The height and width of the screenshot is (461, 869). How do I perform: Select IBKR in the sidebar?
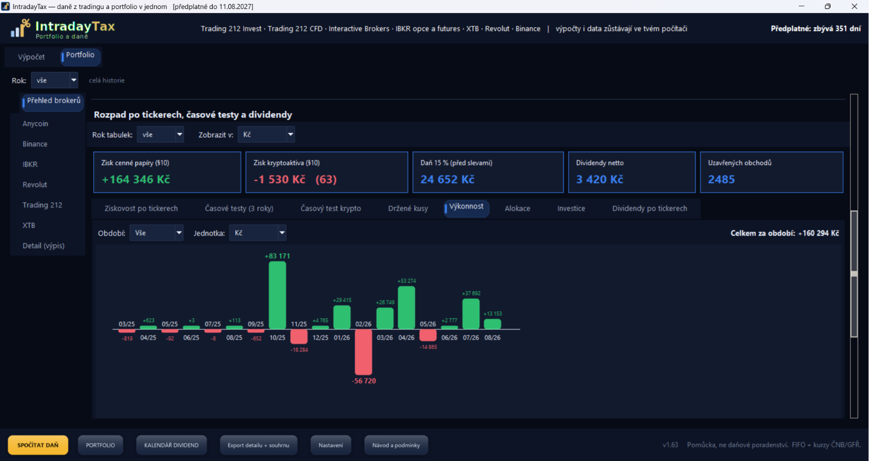click(x=30, y=164)
